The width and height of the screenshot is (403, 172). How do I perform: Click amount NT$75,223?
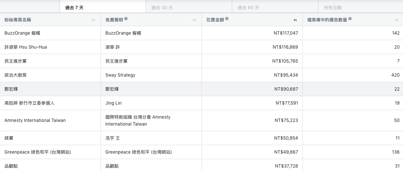286,120
